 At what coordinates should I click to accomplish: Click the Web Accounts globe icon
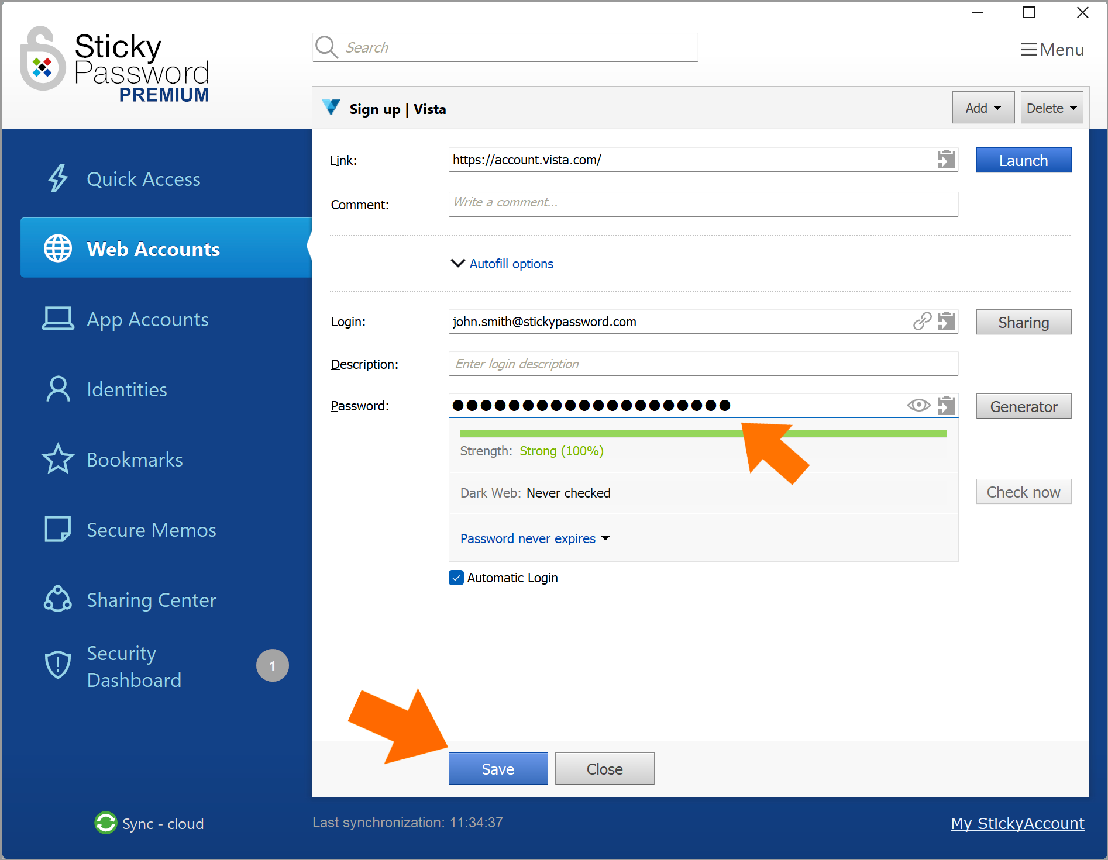click(58, 248)
